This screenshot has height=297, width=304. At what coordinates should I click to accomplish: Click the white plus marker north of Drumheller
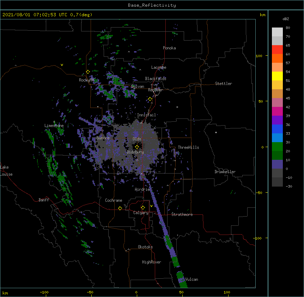pyautogui.click(x=216, y=132)
